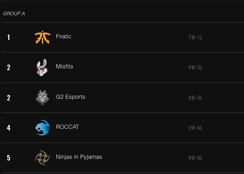Image resolution: width=244 pixels, height=174 pixels.
Task: Open the G2 Esports team name link
Action: click(x=71, y=97)
